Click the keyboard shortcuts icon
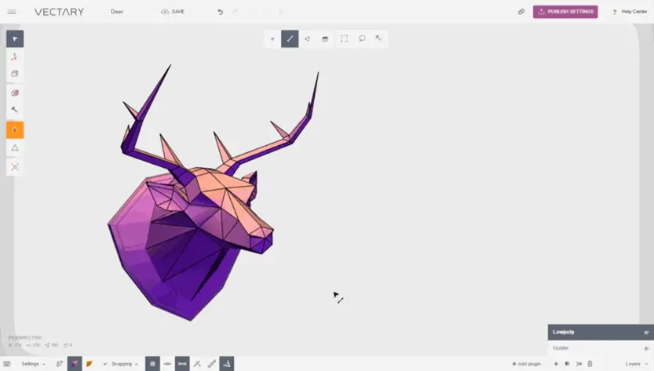654x371 pixels. pos(7,364)
